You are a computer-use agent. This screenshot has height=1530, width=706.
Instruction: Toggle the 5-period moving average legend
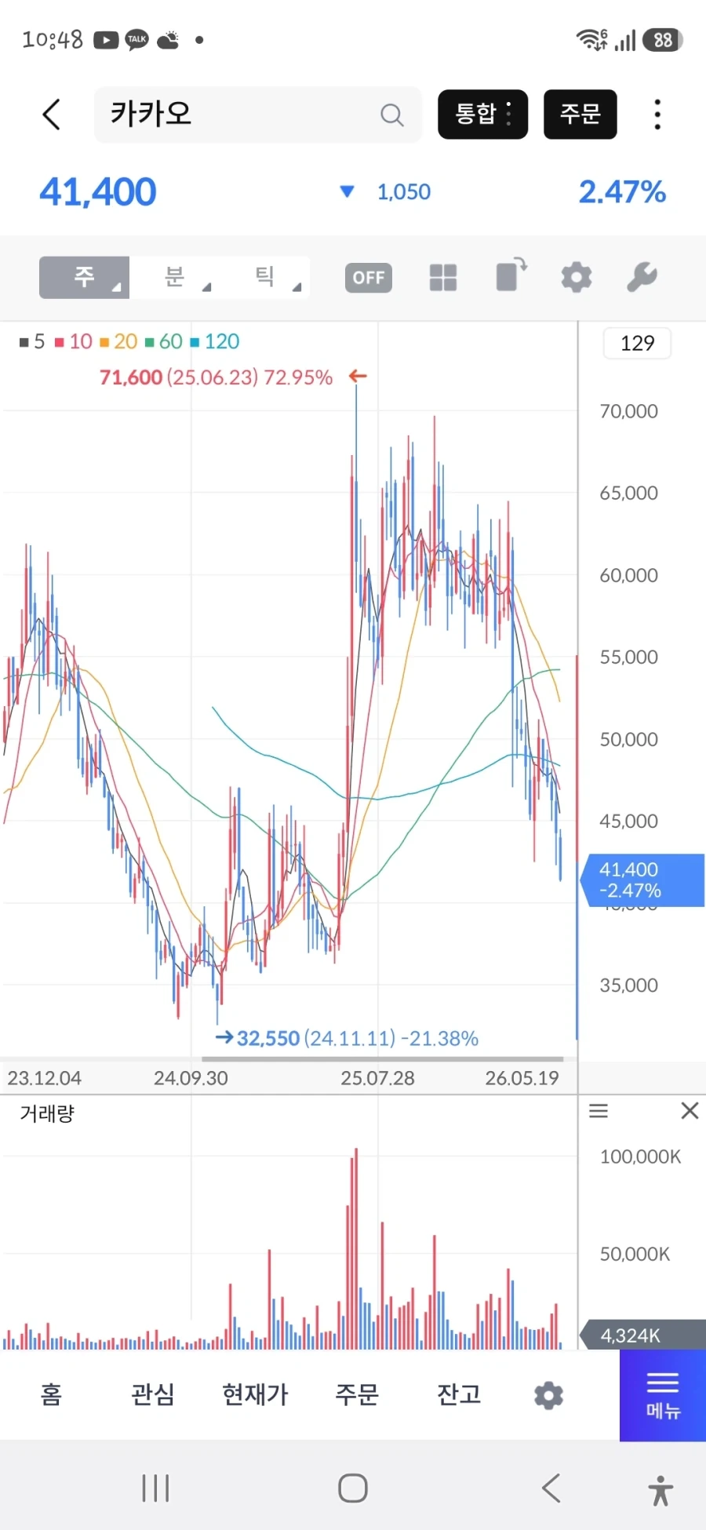click(32, 341)
